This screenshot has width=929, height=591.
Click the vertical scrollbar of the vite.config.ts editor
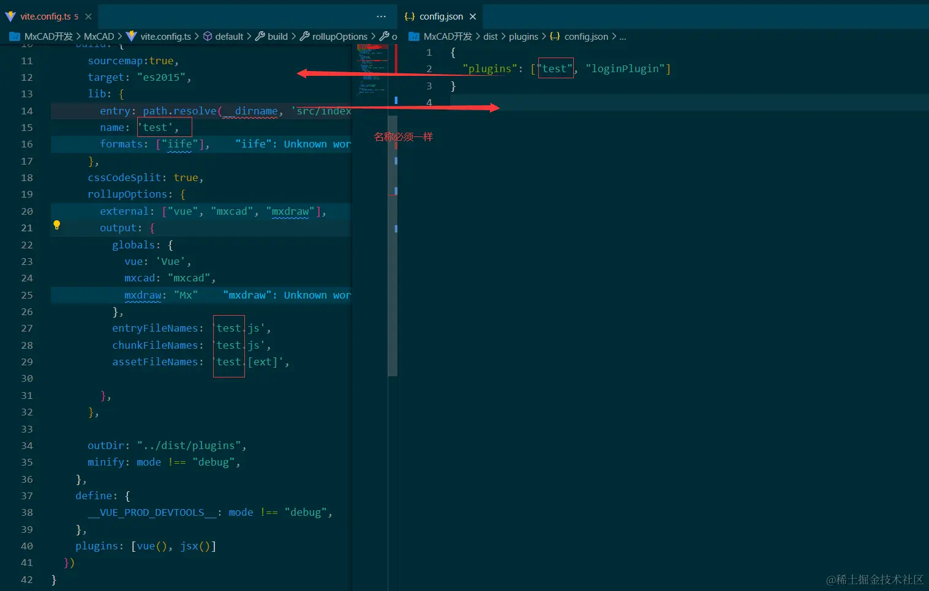pyautogui.click(x=393, y=245)
